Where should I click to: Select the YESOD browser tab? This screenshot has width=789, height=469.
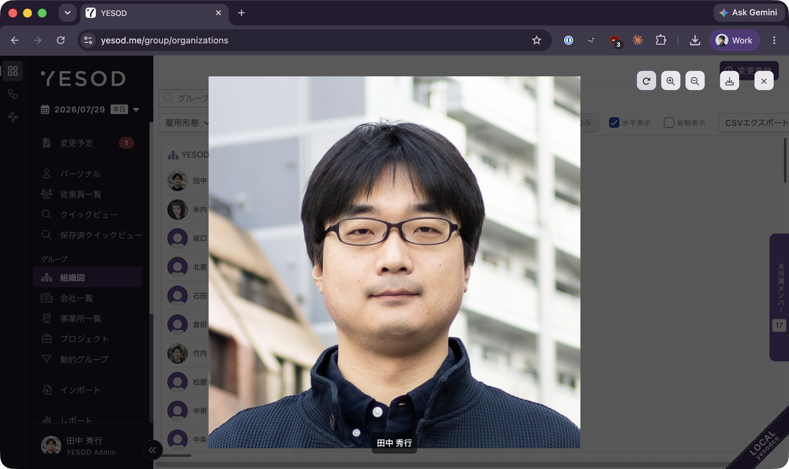[154, 13]
